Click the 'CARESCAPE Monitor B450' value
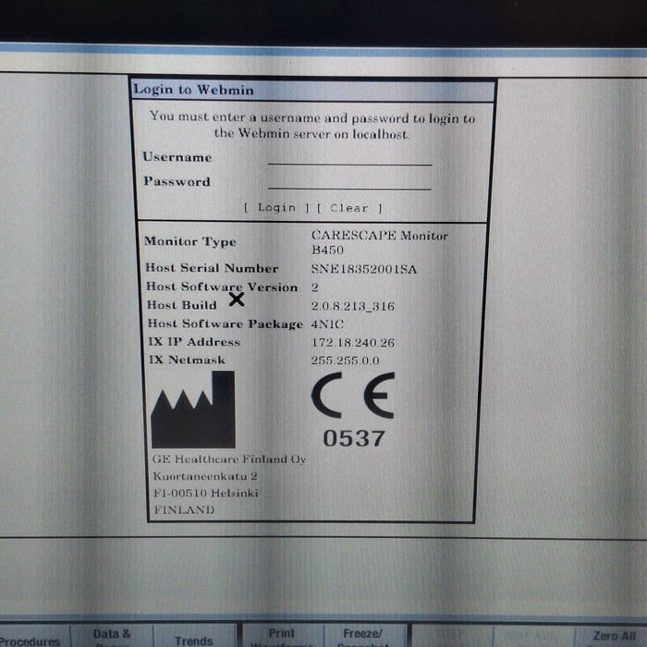This screenshot has height=647, width=647. 379,242
